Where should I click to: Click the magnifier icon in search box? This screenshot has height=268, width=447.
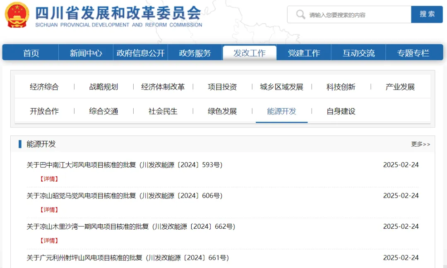click(x=300, y=15)
